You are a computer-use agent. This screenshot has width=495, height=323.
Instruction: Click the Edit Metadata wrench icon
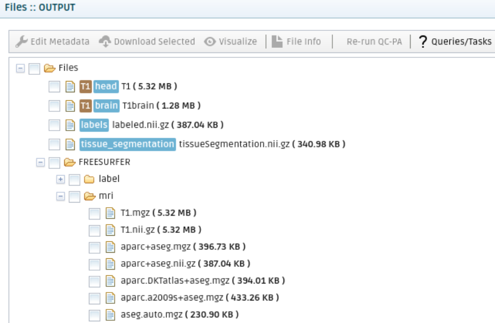coord(21,42)
